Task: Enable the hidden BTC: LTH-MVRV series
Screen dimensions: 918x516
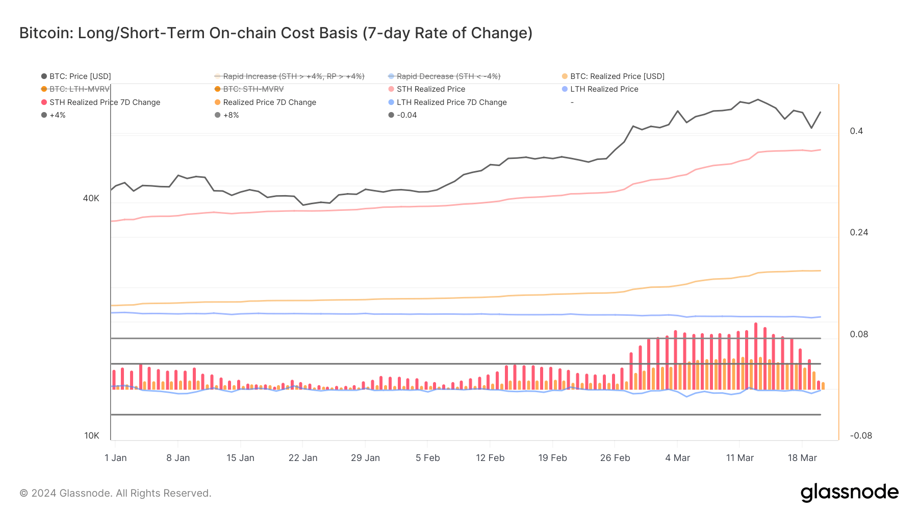Action: click(x=79, y=89)
